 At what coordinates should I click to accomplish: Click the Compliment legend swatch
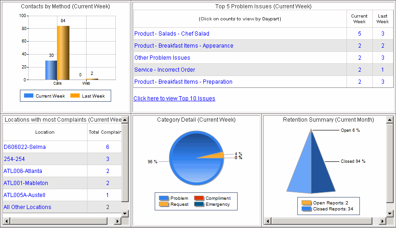point(199,198)
